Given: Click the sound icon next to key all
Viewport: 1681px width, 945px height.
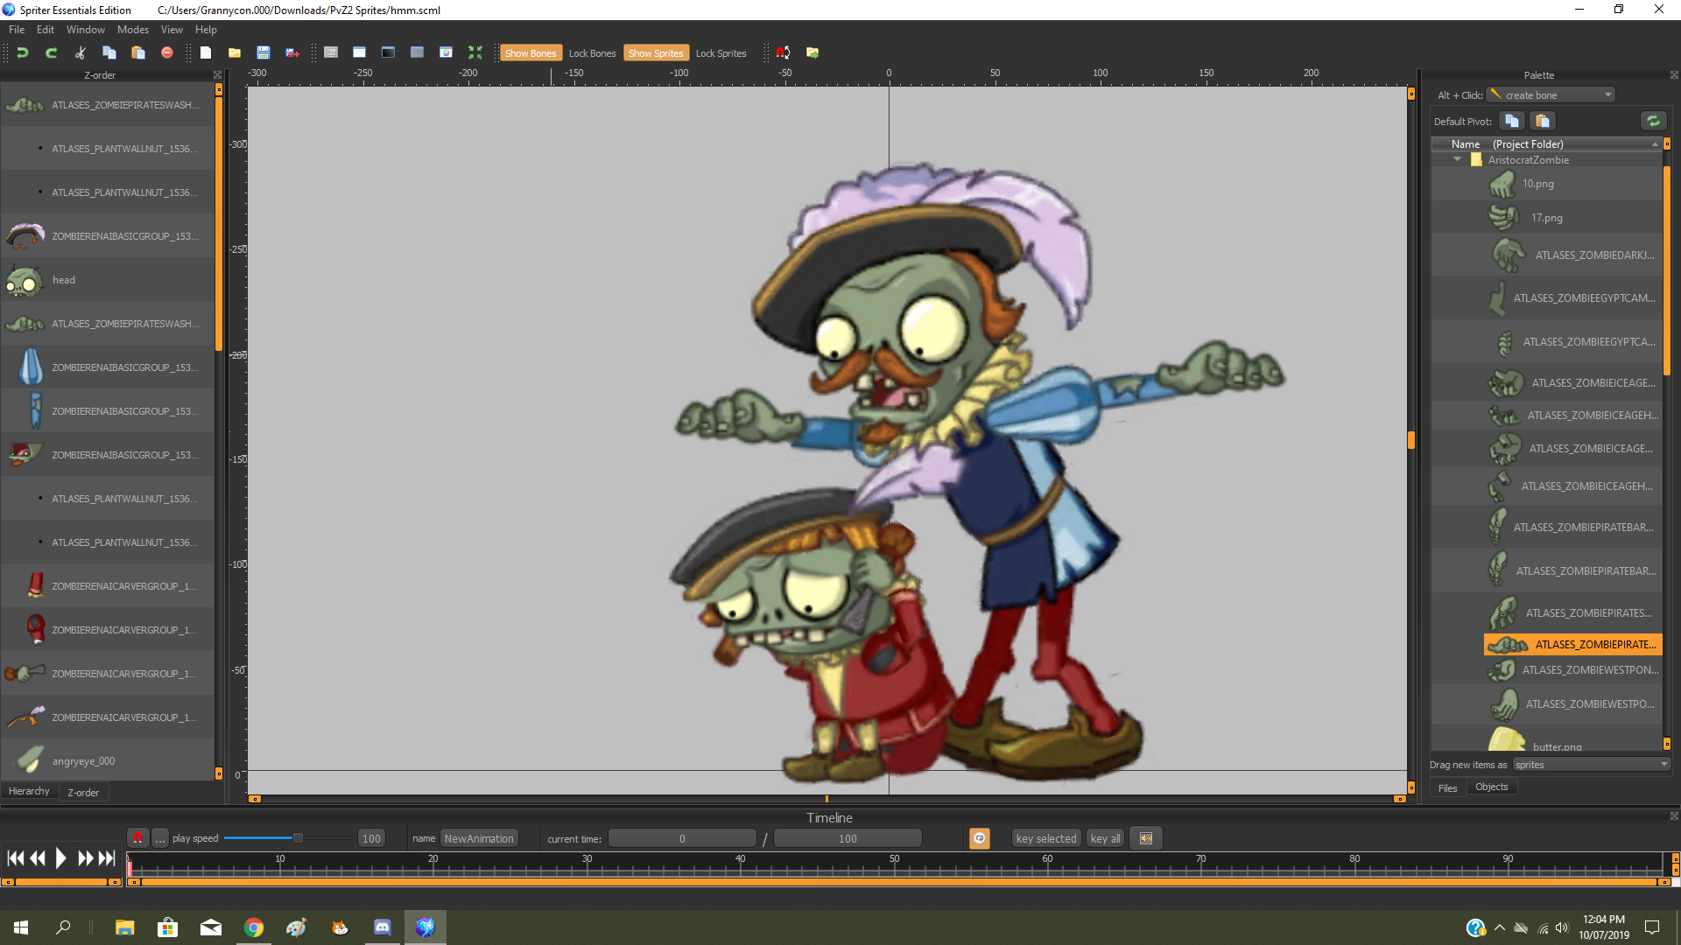Looking at the screenshot, I should coord(1146,838).
